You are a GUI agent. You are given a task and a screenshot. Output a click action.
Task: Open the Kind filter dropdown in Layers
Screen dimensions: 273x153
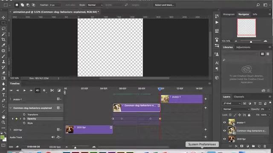pos(232,103)
